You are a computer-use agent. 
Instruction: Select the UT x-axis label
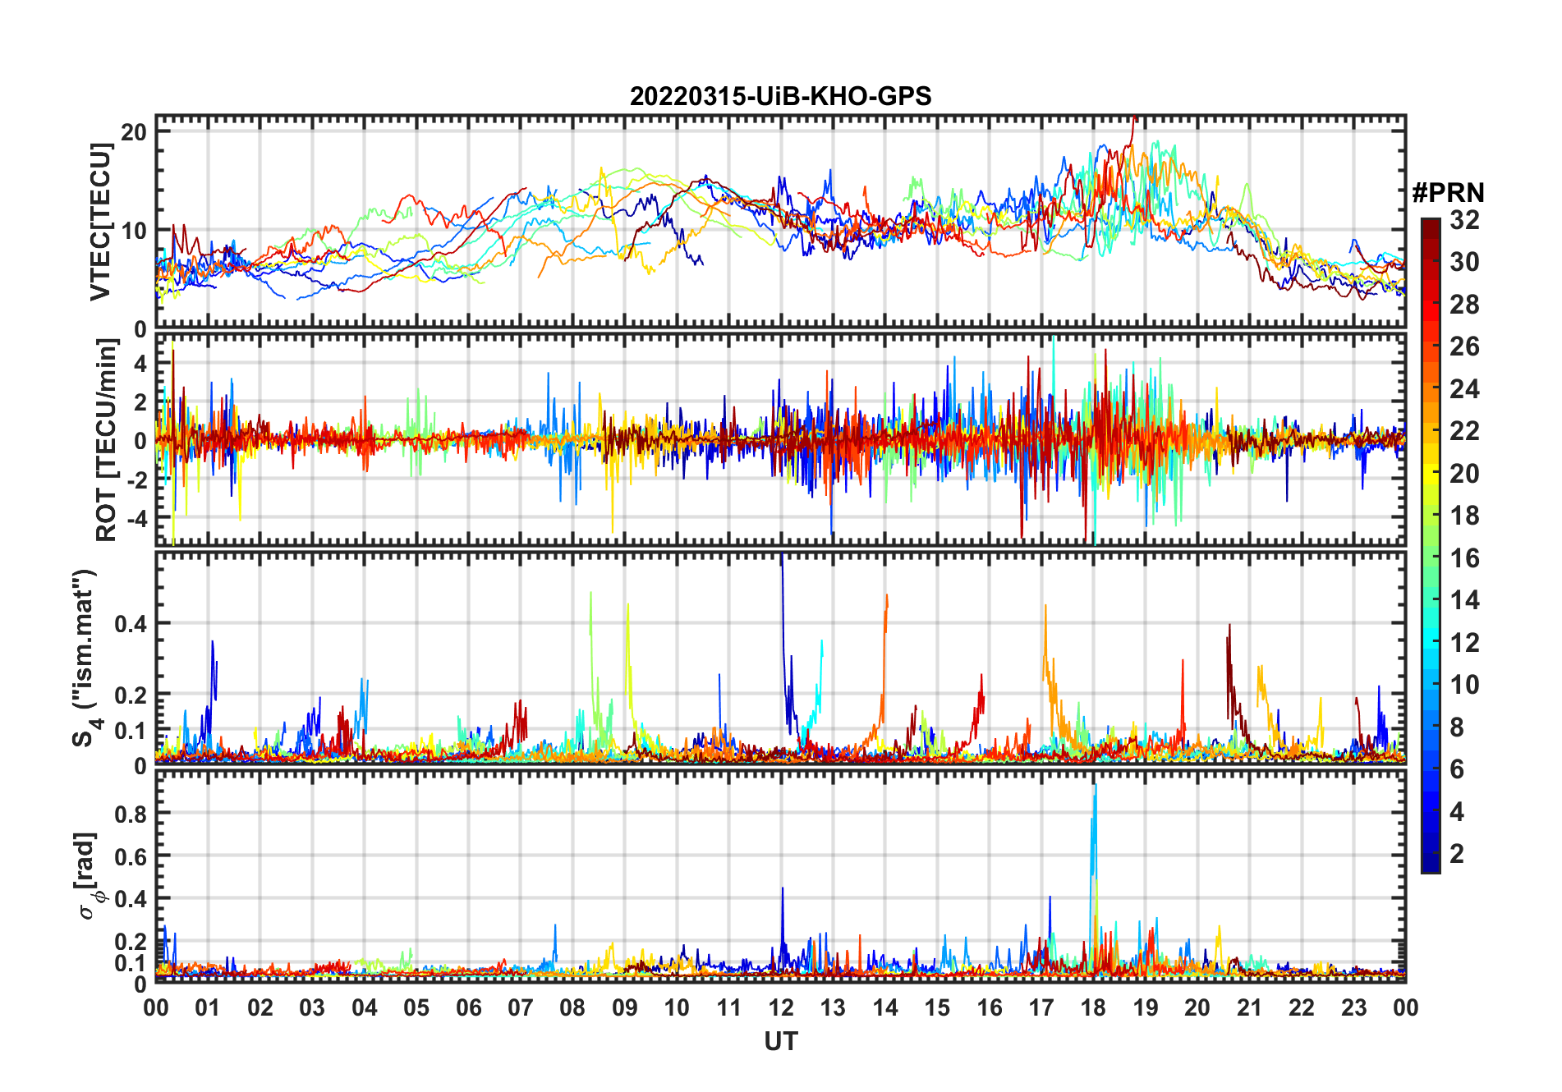coord(781,1042)
